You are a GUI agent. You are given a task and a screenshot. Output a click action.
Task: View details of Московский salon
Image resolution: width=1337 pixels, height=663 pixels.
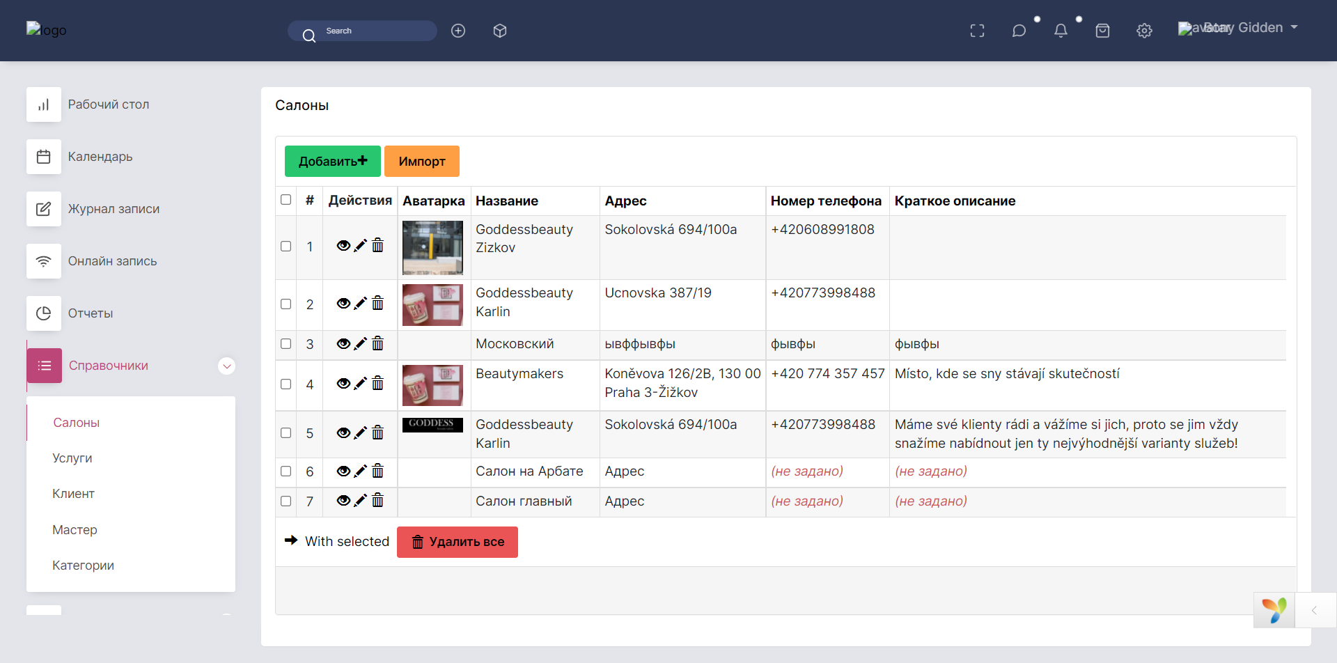point(343,344)
